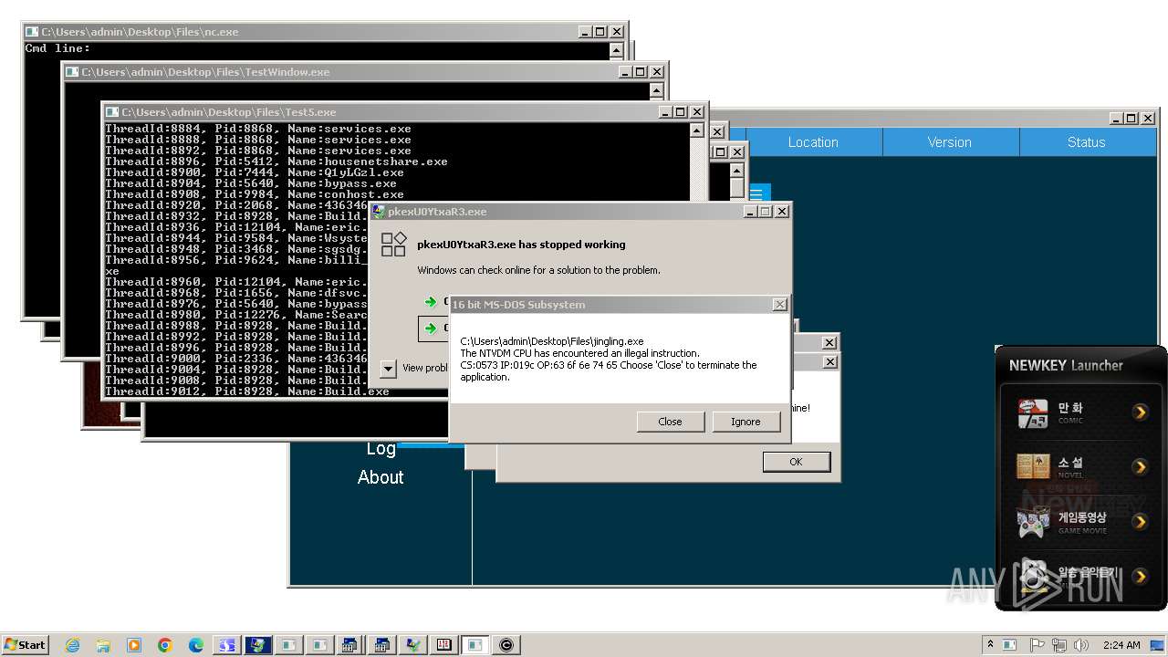Open Windows Media Player taskbar icon
This screenshot has height=657, width=1168.
click(x=134, y=645)
